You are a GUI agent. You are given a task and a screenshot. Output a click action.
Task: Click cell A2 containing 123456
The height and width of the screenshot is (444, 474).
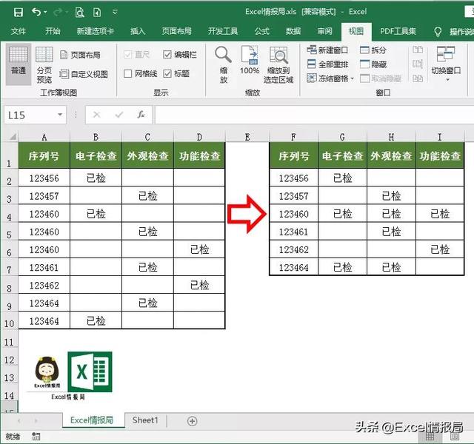pos(44,178)
